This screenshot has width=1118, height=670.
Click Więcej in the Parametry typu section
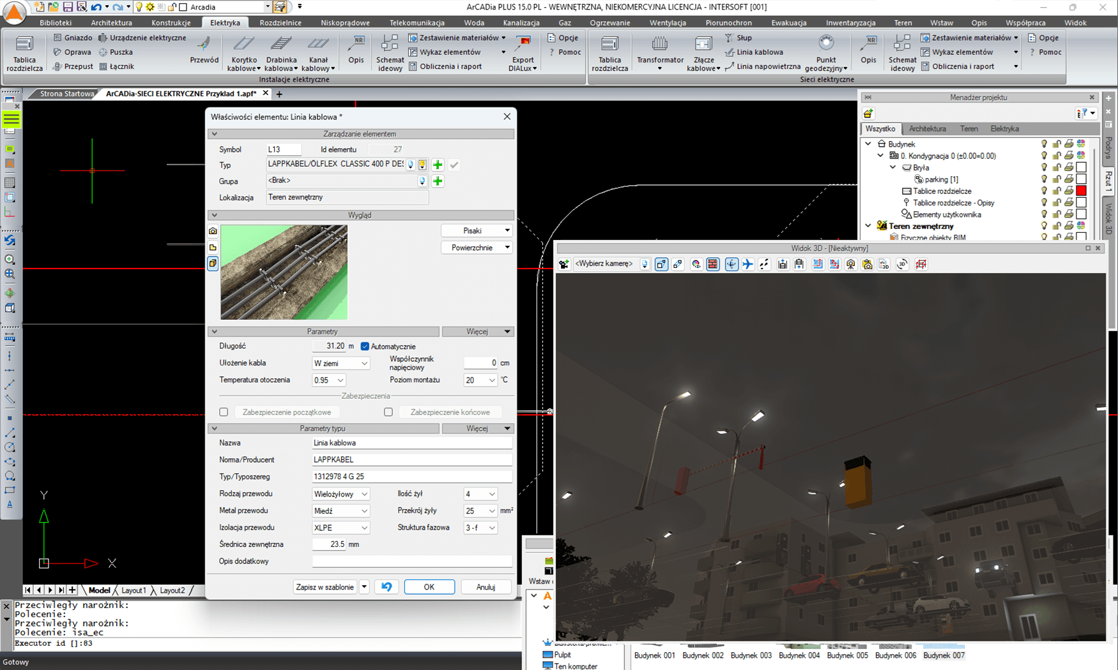tap(477, 429)
